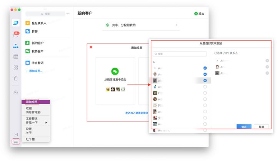Click the plus icon beside the search box
This screenshot has width=277, height=161.
[68, 14]
